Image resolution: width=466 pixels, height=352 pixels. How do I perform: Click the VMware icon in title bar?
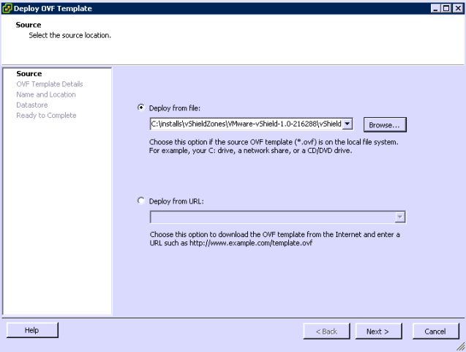tap(7, 7)
